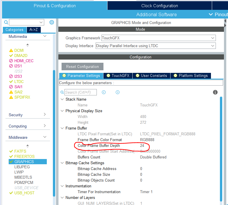The height and width of the screenshot is (205, 228).
Task: Open the LTDC peripheral configuration
Action: click(x=19, y=82)
